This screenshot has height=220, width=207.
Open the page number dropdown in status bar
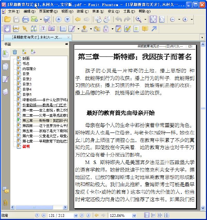[x=76, y=216]
